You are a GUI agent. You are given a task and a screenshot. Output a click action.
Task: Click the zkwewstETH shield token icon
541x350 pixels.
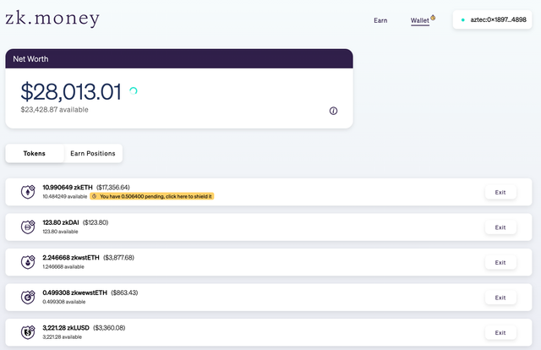tap(28, 298)
